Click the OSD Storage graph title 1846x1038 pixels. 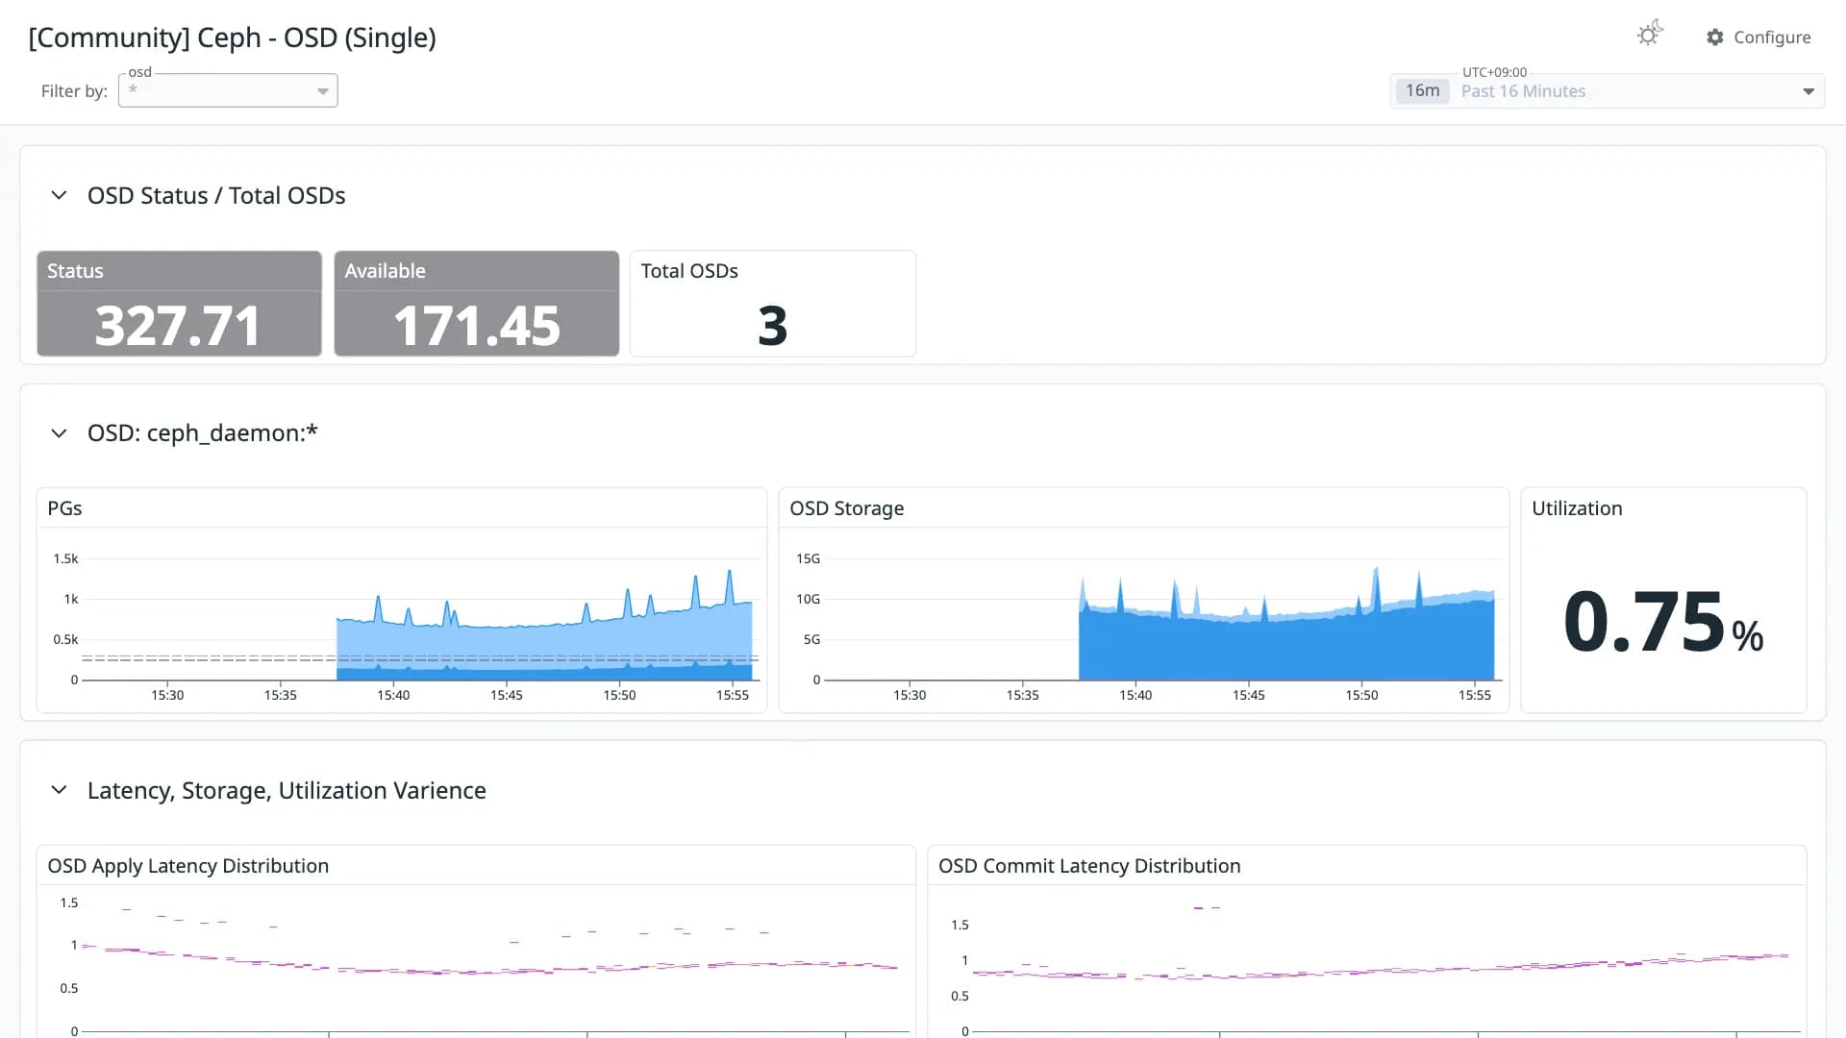point(846,508)
